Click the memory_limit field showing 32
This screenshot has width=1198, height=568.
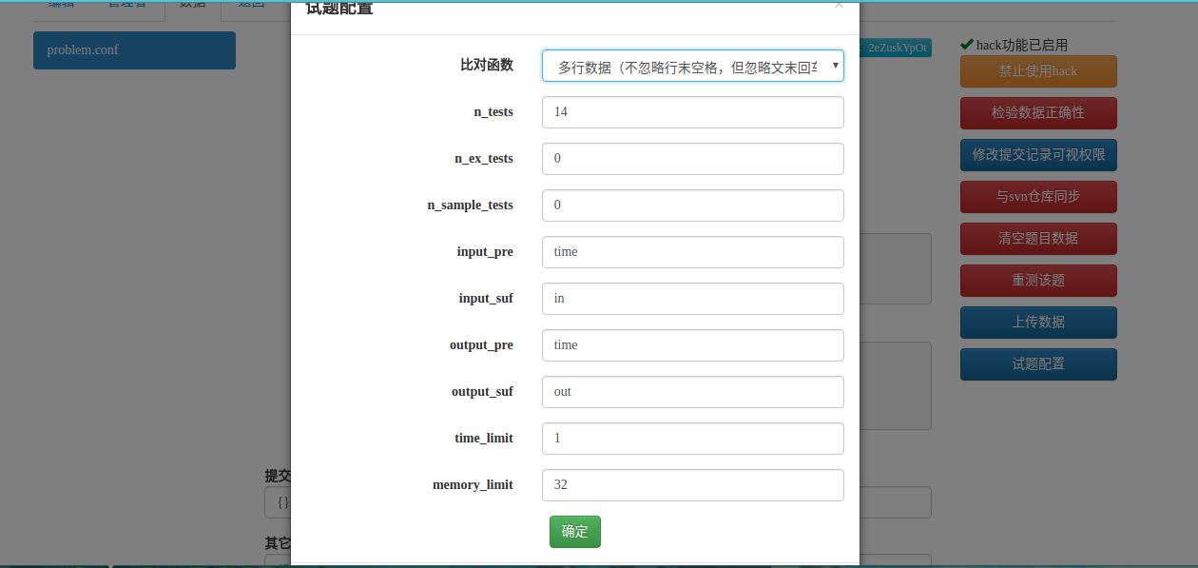tap(693, 485)
